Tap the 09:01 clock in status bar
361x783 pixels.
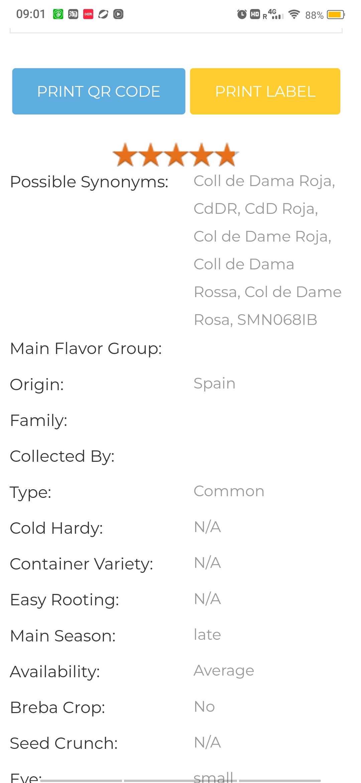pos(31,14)
